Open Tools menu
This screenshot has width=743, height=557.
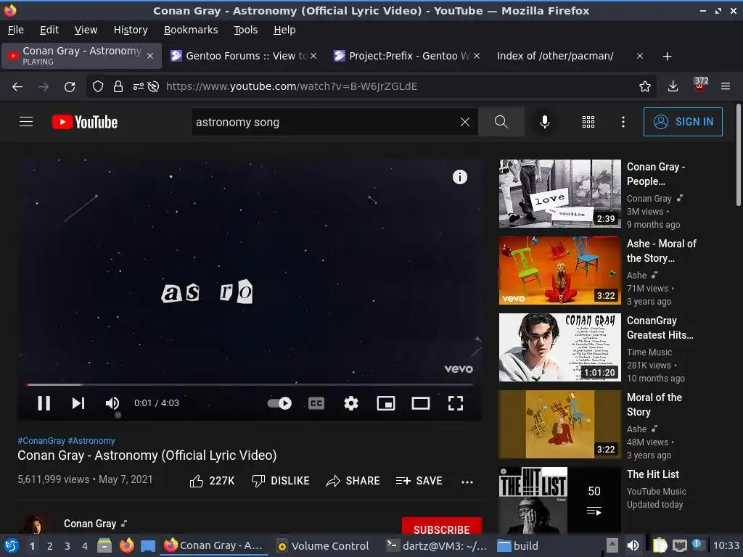(245, 30)
